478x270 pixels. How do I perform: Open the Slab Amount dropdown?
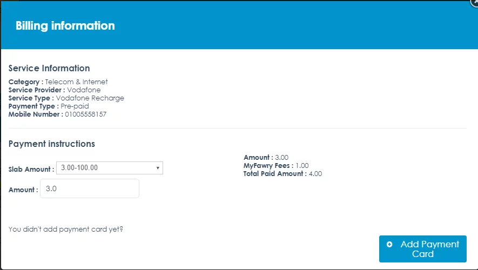click(x=109, y=168)
